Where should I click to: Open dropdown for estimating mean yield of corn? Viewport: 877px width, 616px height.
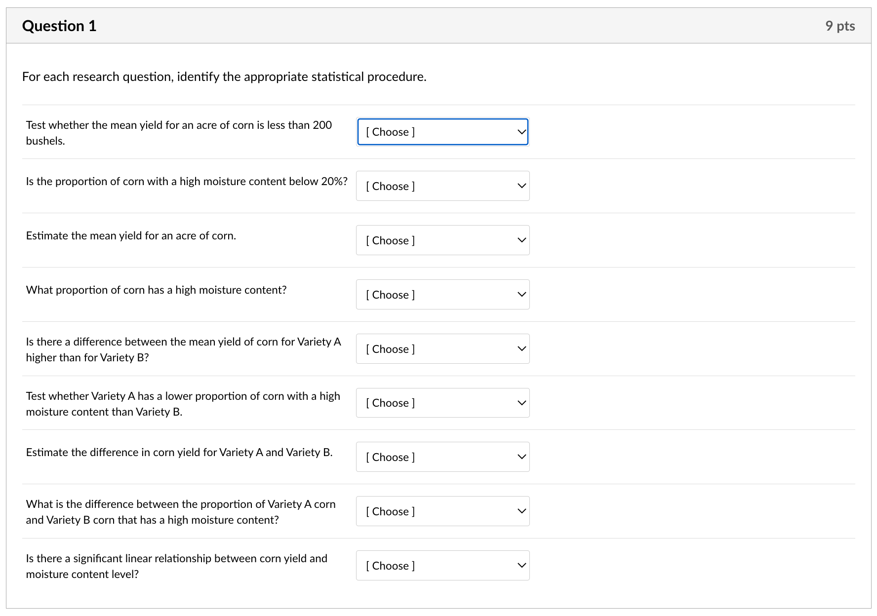point(442,240)
